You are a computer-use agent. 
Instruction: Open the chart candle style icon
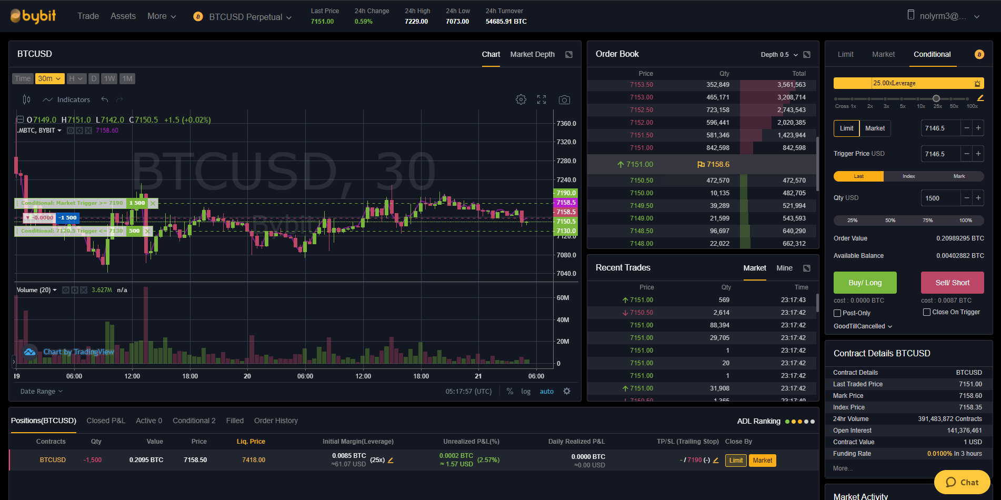[26, 99]
